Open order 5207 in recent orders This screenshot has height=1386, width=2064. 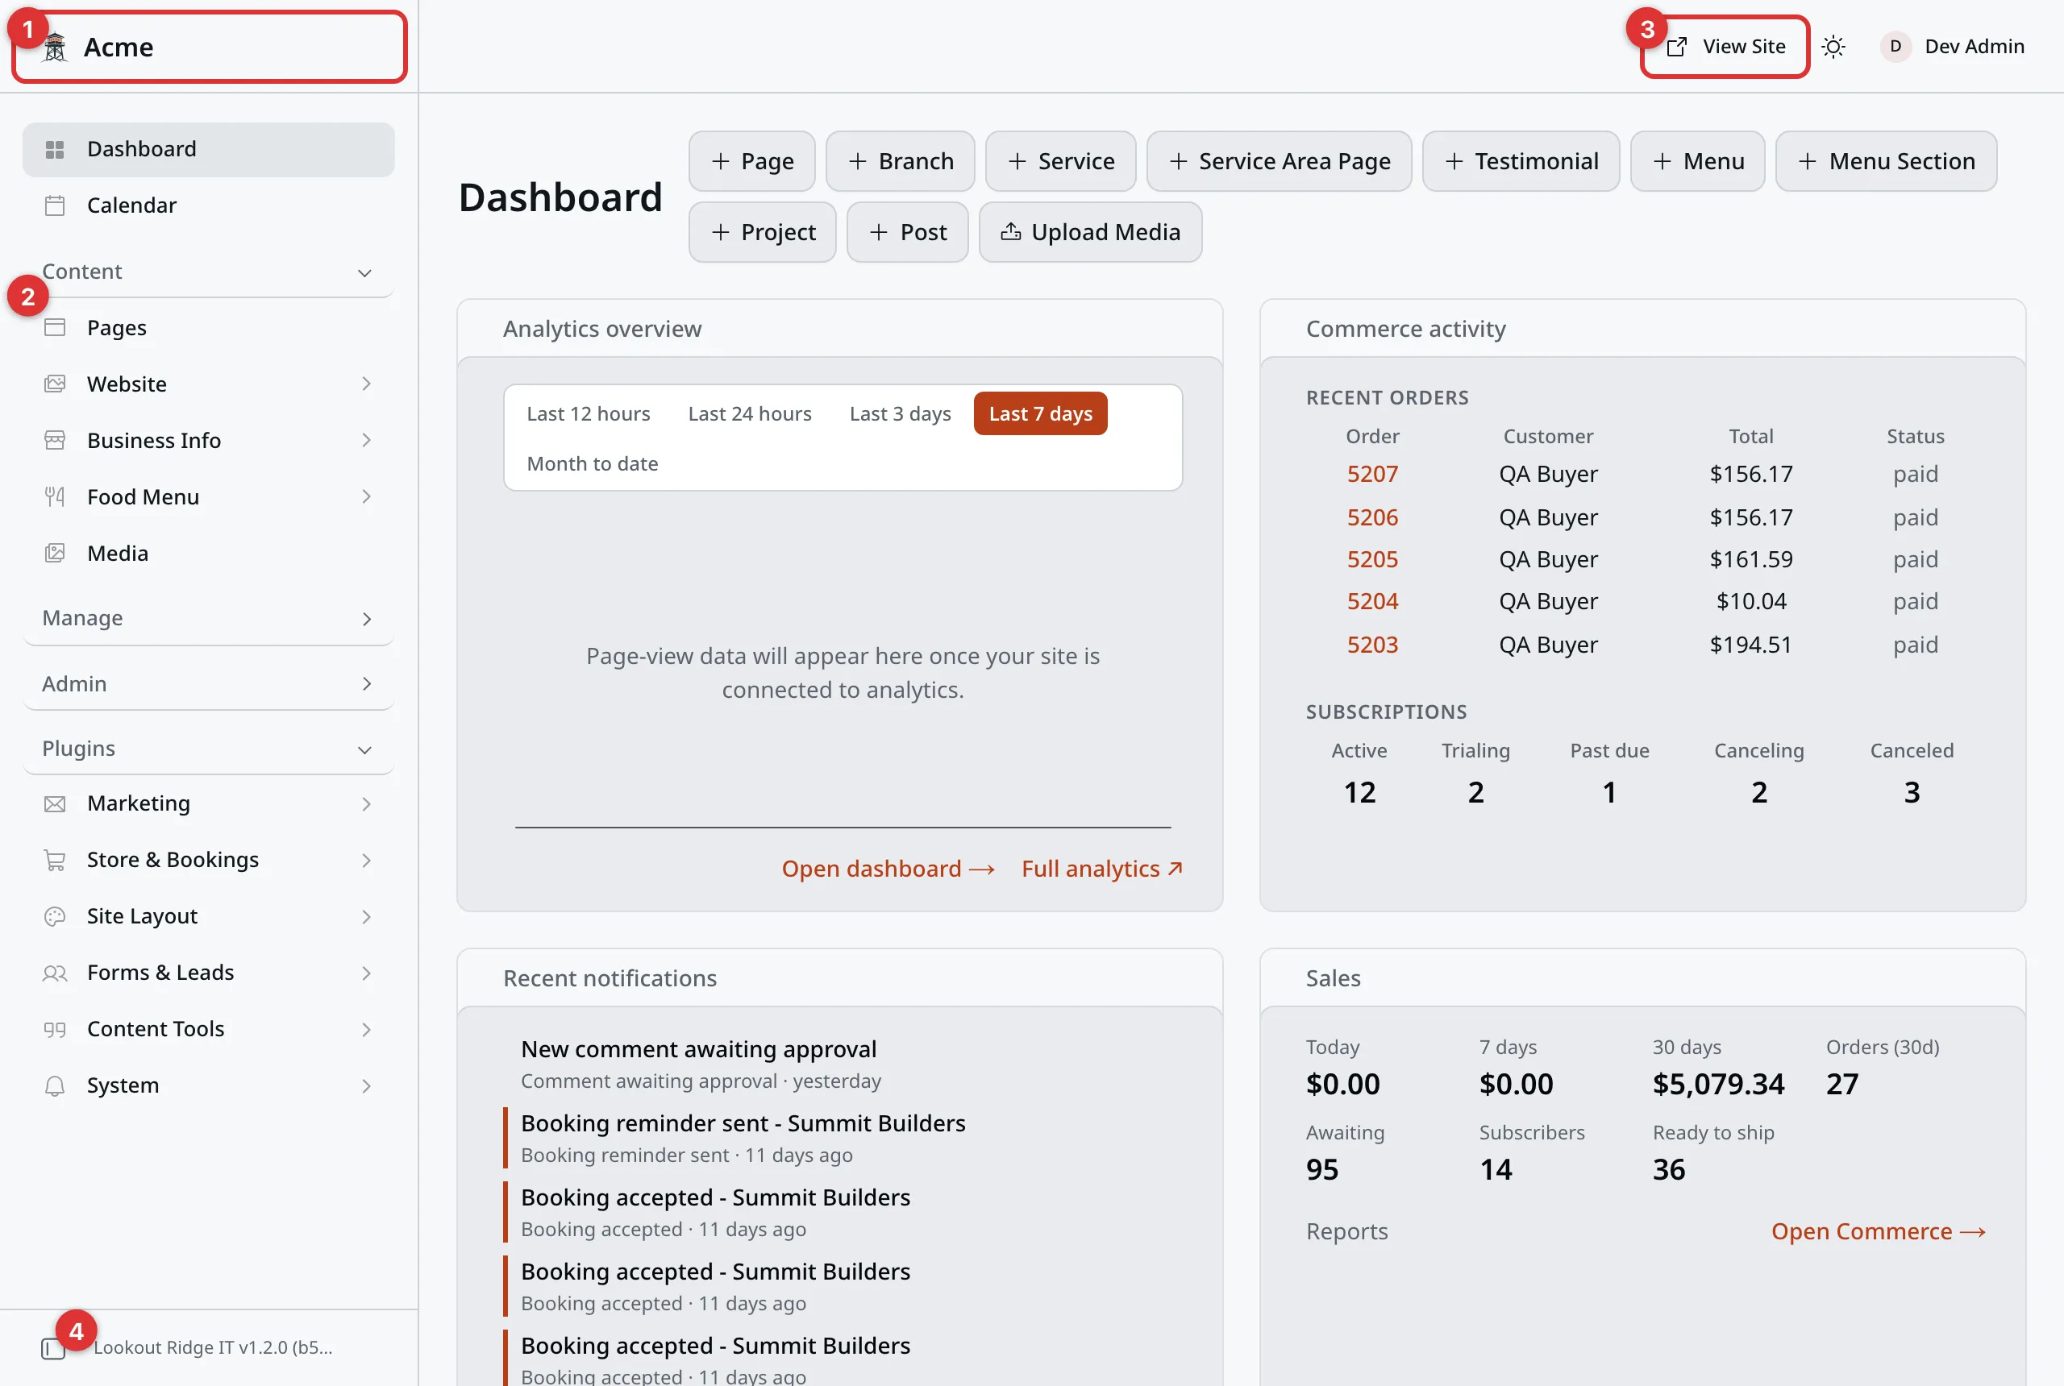(x=1371, y=474)
